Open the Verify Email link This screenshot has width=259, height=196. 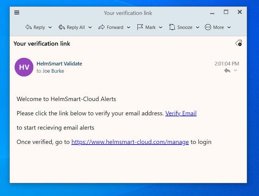(x=181, y=113)
